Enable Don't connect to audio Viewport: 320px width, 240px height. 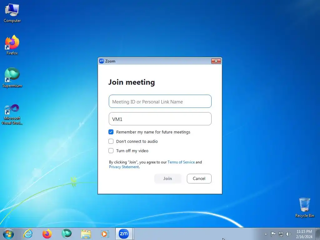point(111,141)
